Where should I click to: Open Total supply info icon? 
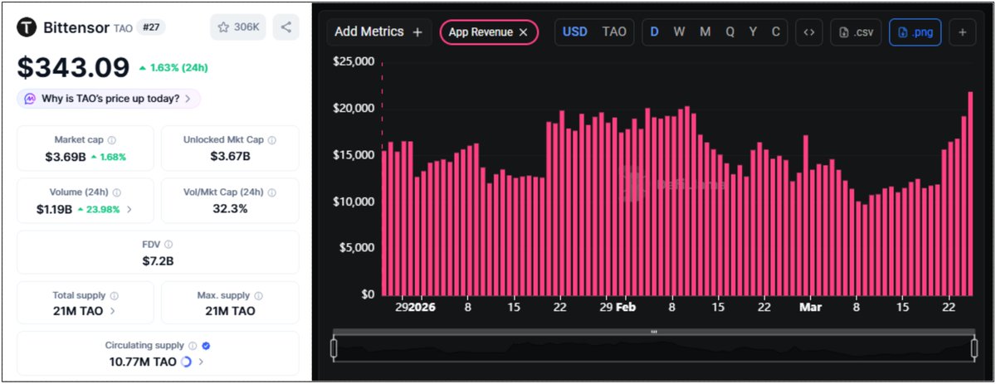115,295
